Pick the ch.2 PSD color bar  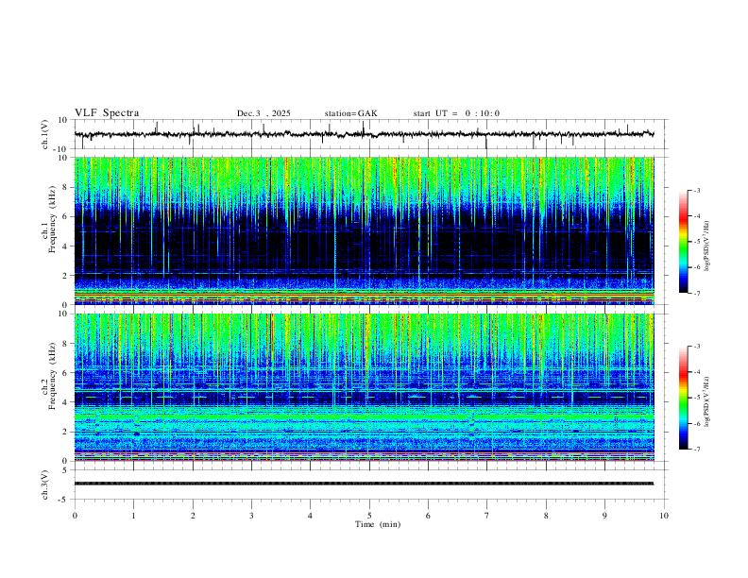pyautogui.click(x=684, y=398)
